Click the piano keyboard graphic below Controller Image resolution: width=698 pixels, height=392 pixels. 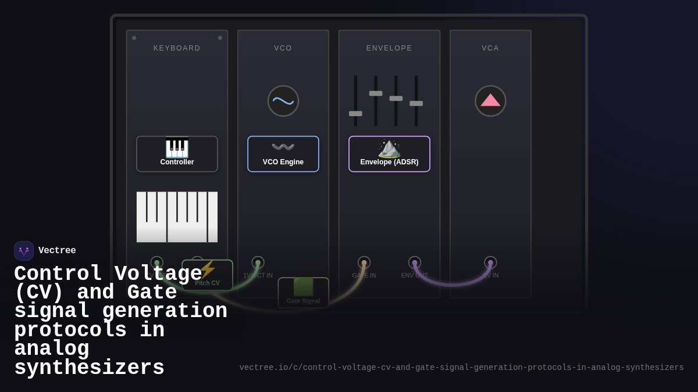[x=177, y=217]
